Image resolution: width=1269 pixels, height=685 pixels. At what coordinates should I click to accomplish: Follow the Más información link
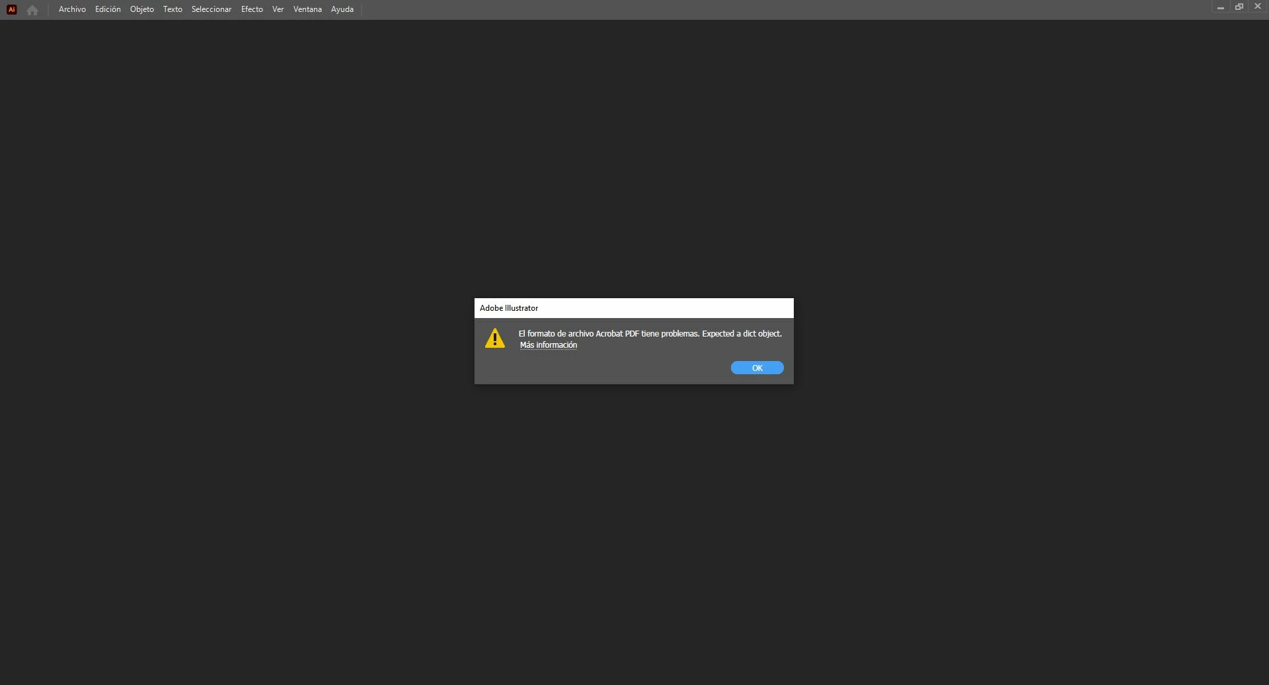tap(549, 345)
